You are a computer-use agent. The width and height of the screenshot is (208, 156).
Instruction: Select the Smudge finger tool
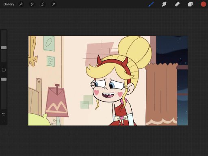point(164,4)
